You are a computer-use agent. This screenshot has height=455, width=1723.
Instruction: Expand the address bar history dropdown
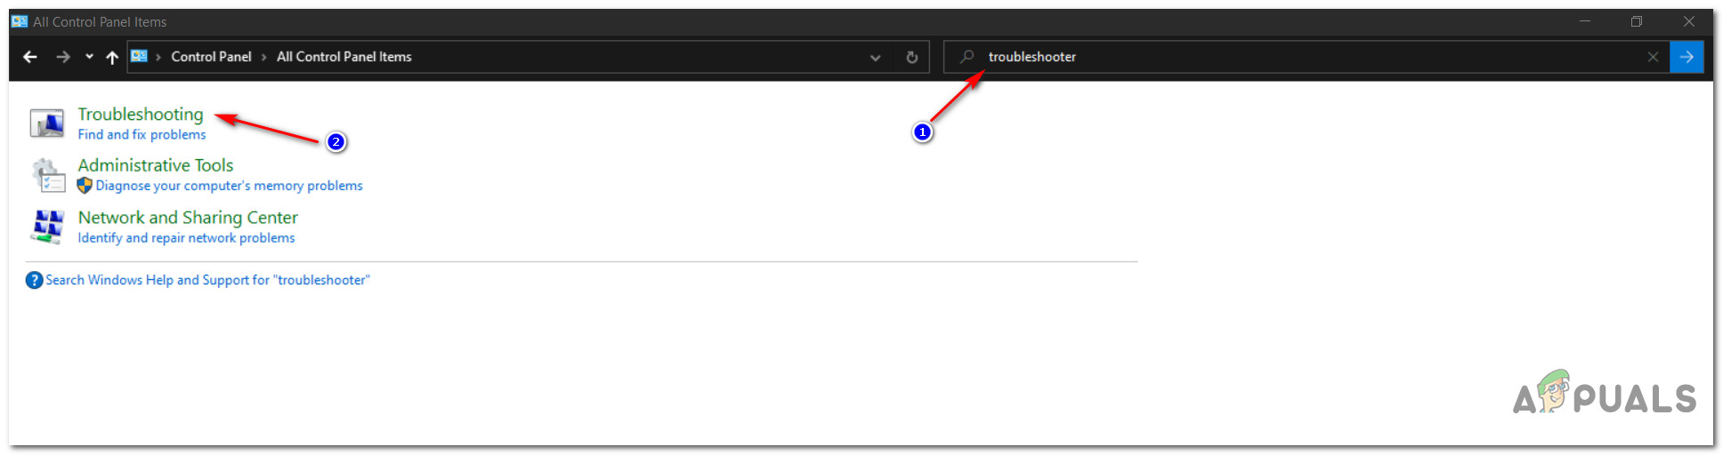tap(875, 57)
